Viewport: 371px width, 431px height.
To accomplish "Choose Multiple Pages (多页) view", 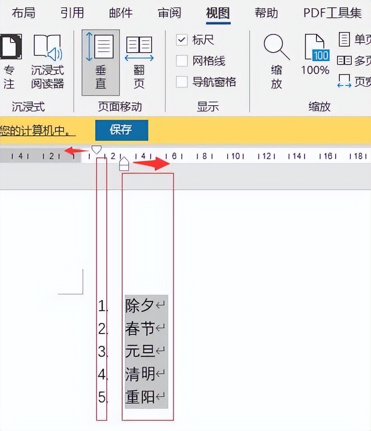I will coord(355,60).
